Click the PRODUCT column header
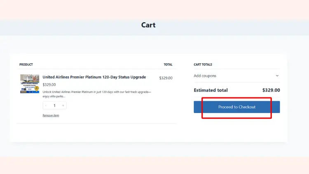Image resolution: width=309 pixels, height=174 pixels. pos(26,64)
